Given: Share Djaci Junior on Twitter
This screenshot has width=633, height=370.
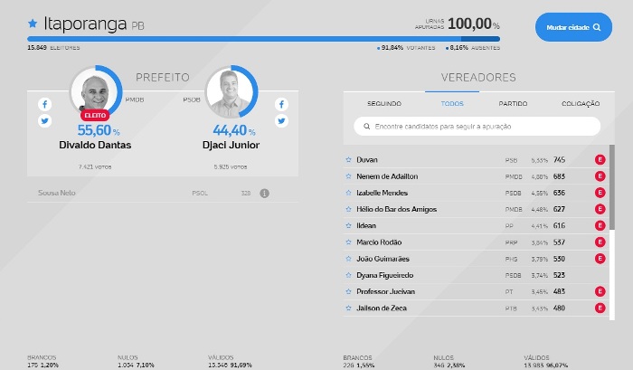Looking at the screenshot, I should [x=281, y=121].
